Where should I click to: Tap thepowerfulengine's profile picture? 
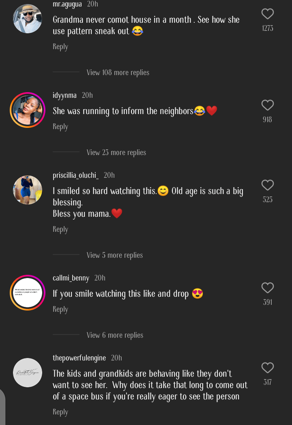click(28, 373)
